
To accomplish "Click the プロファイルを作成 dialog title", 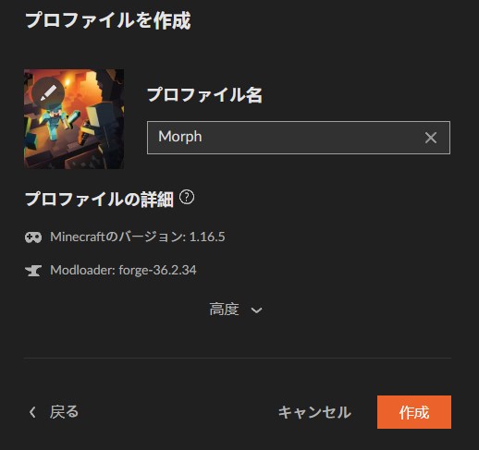I will [108, 21].
